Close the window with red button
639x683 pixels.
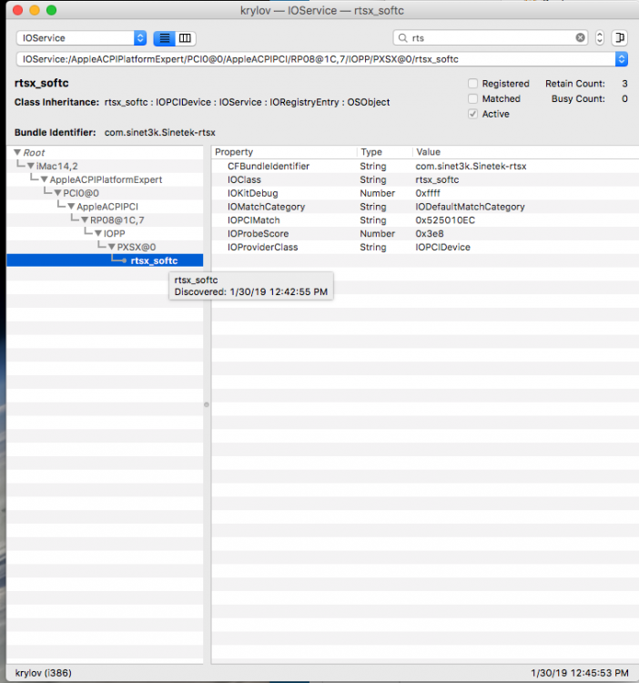(x=18, y=10)
